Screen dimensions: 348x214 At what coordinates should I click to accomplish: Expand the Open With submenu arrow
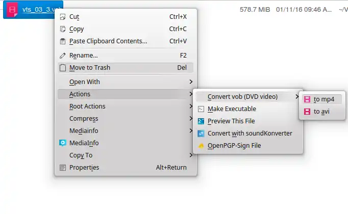191,82
